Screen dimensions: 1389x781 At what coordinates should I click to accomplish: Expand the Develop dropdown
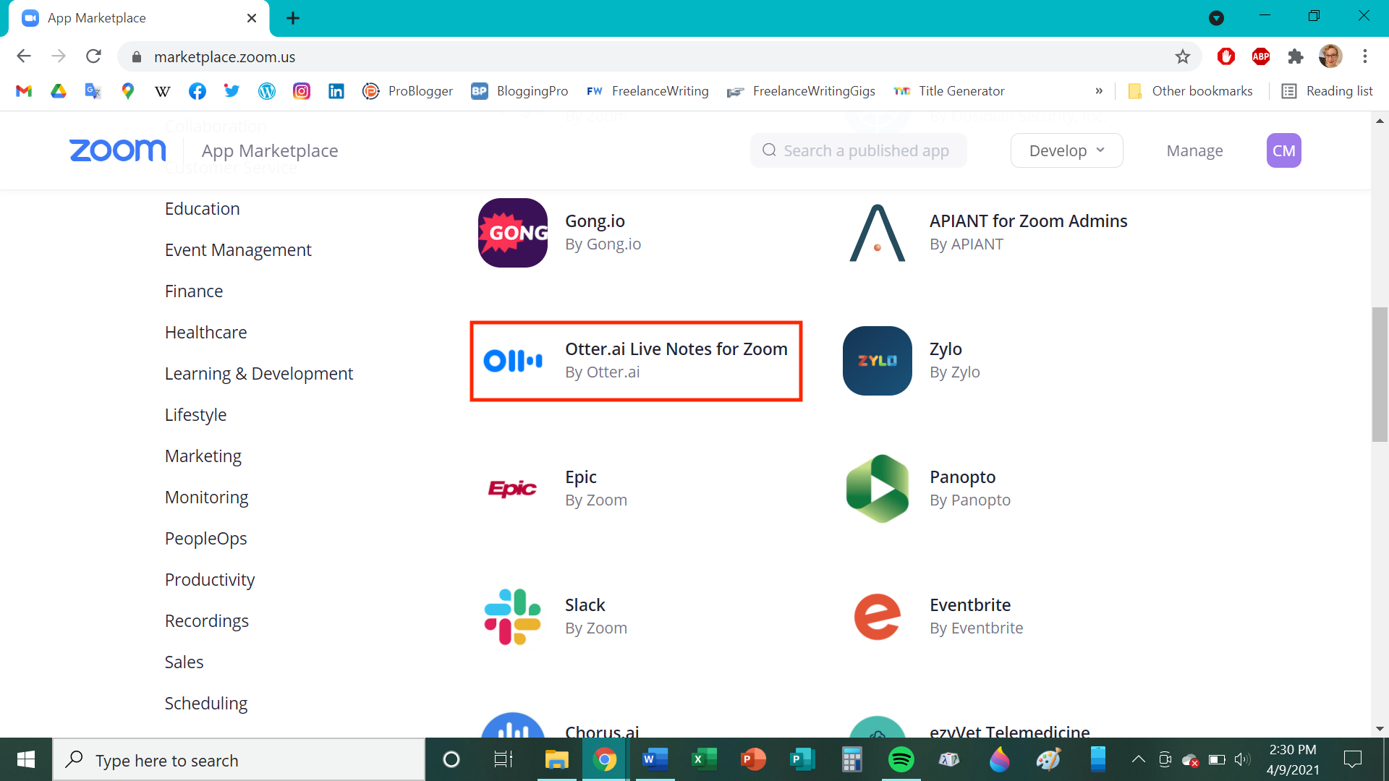tap(1066, 150)
